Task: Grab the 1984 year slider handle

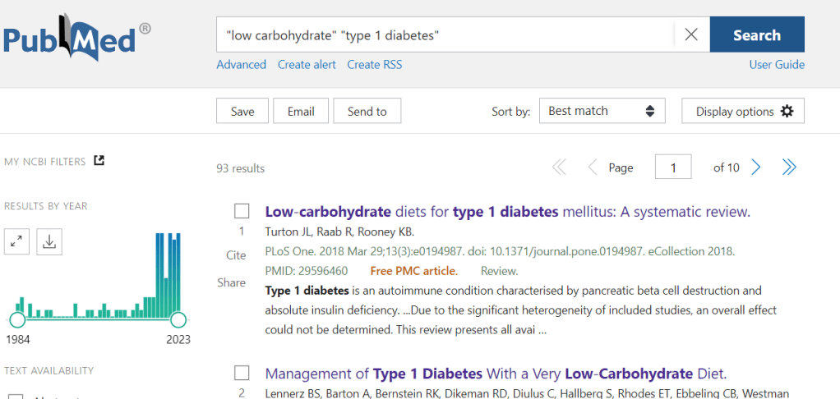Action: point(17,319)
